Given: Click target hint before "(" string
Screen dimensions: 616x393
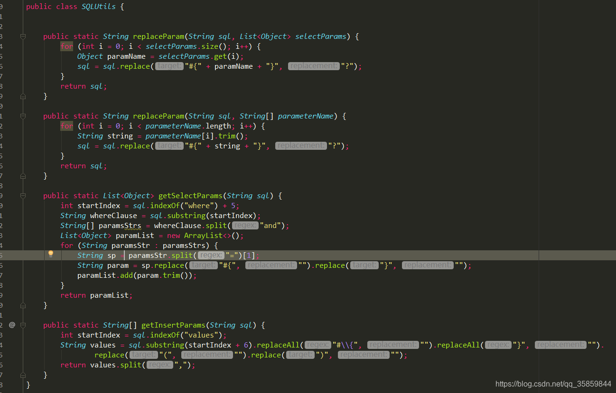Looking at the screenshot, I should click(143, 355).
